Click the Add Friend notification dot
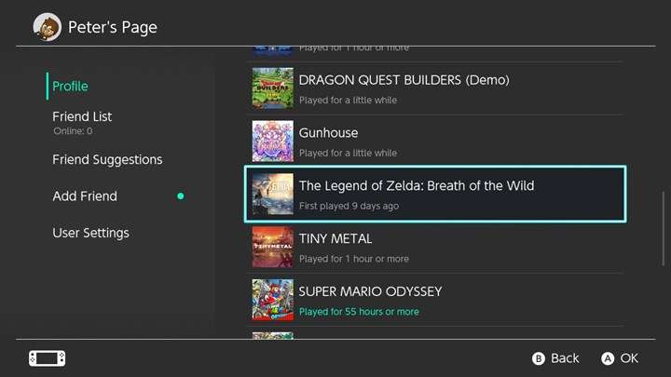 click(x=181, y=196)
